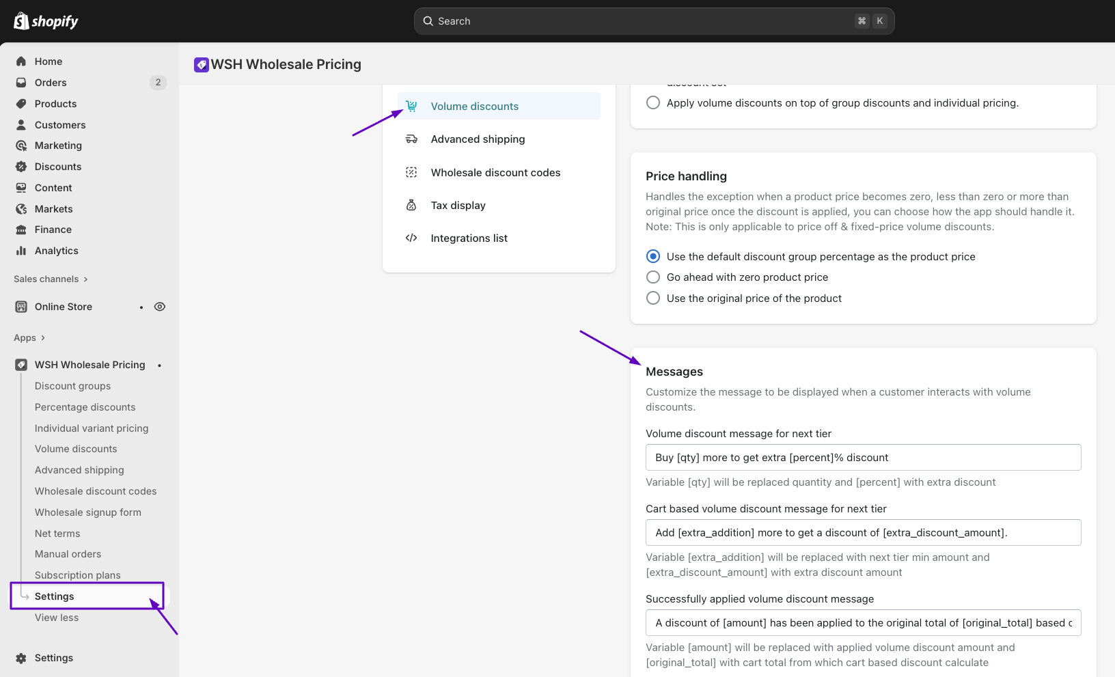Preview Online Store with the eye icon
The image size is (1115, 677).
[160, 307]
